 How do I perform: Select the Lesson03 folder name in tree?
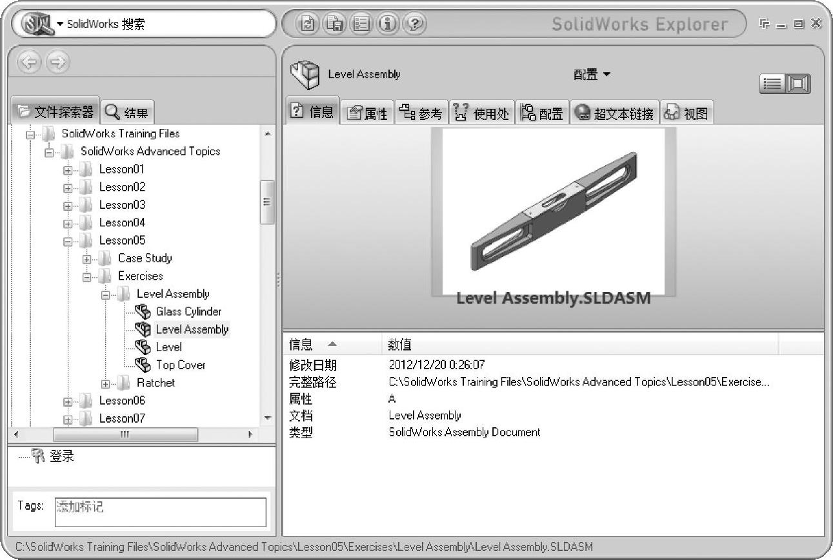point(122,205)
